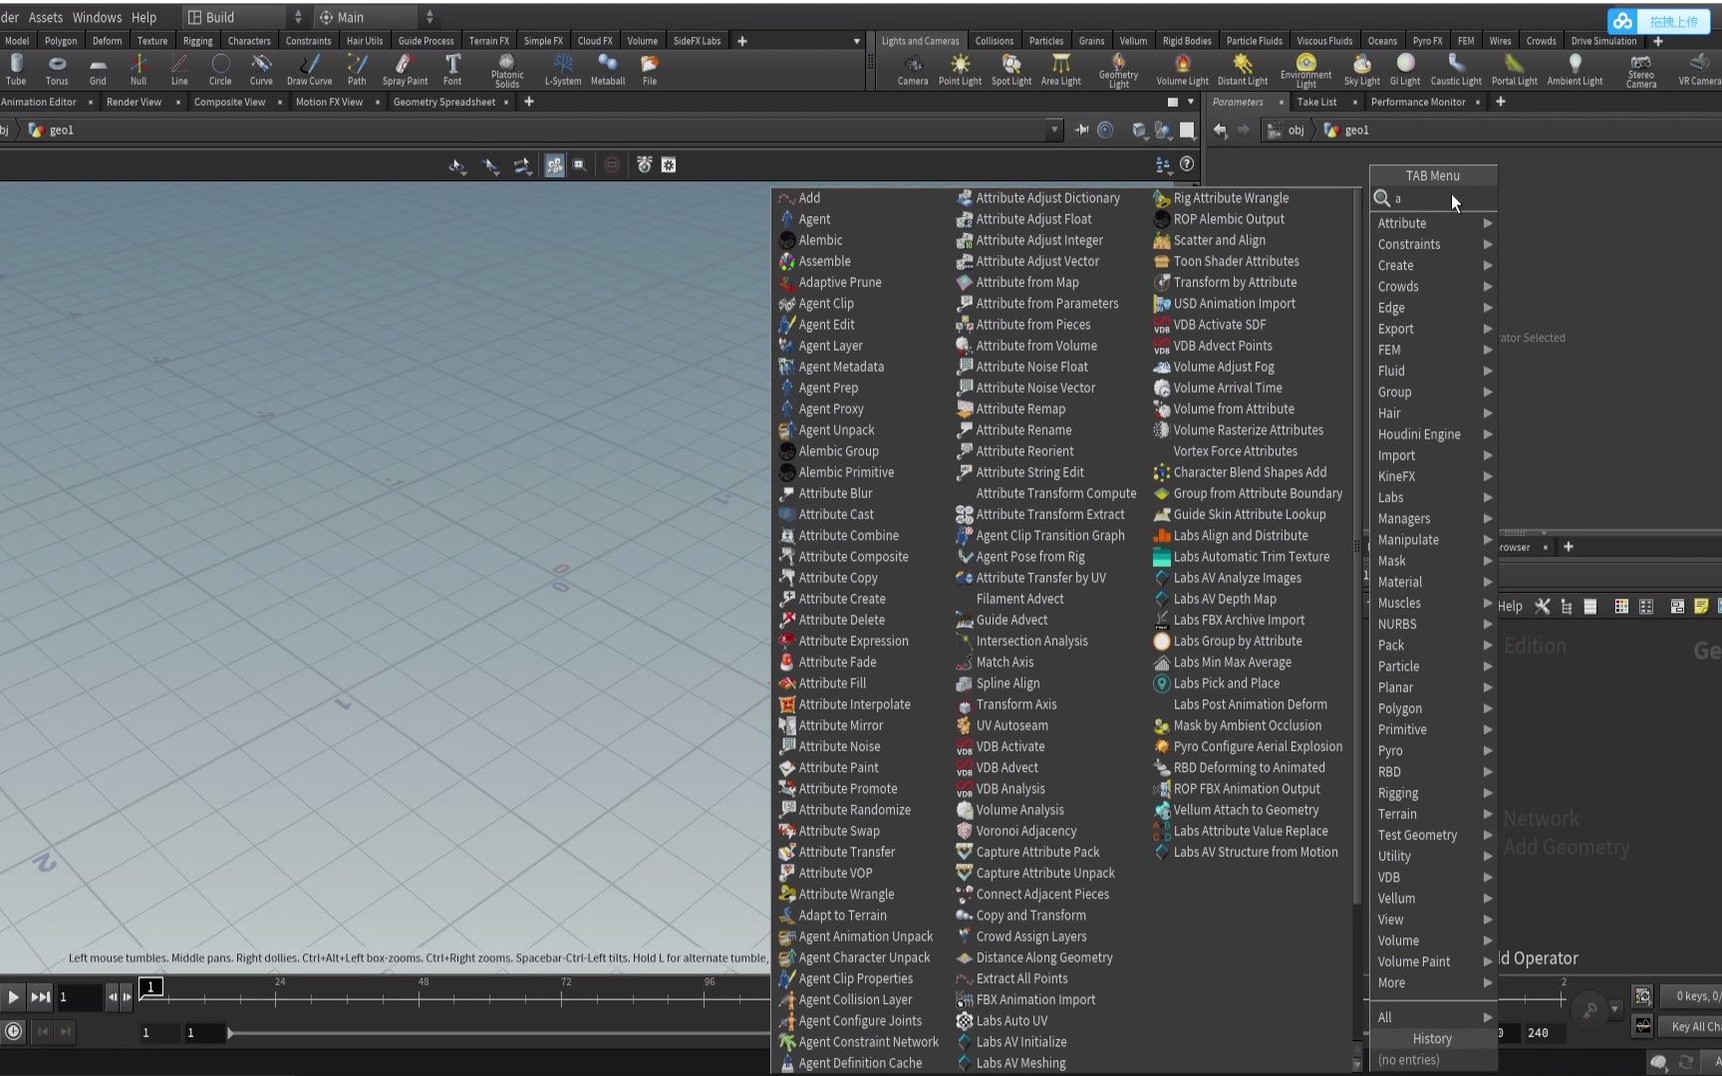Click the Platonic Solids shelf tool
Viewport: 1722px width, 1076px height.
(x=506, y=69)
